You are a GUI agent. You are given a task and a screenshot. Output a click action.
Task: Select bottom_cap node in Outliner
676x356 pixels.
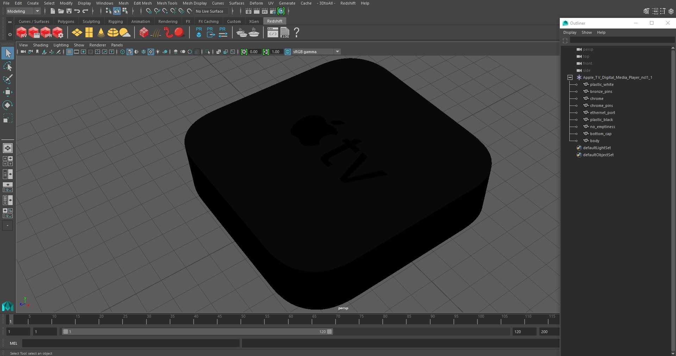click(x=601, y=134)
